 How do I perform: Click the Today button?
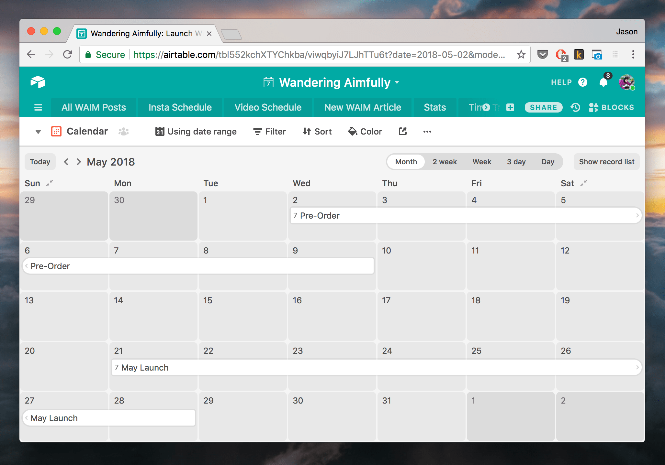[40, 162]
